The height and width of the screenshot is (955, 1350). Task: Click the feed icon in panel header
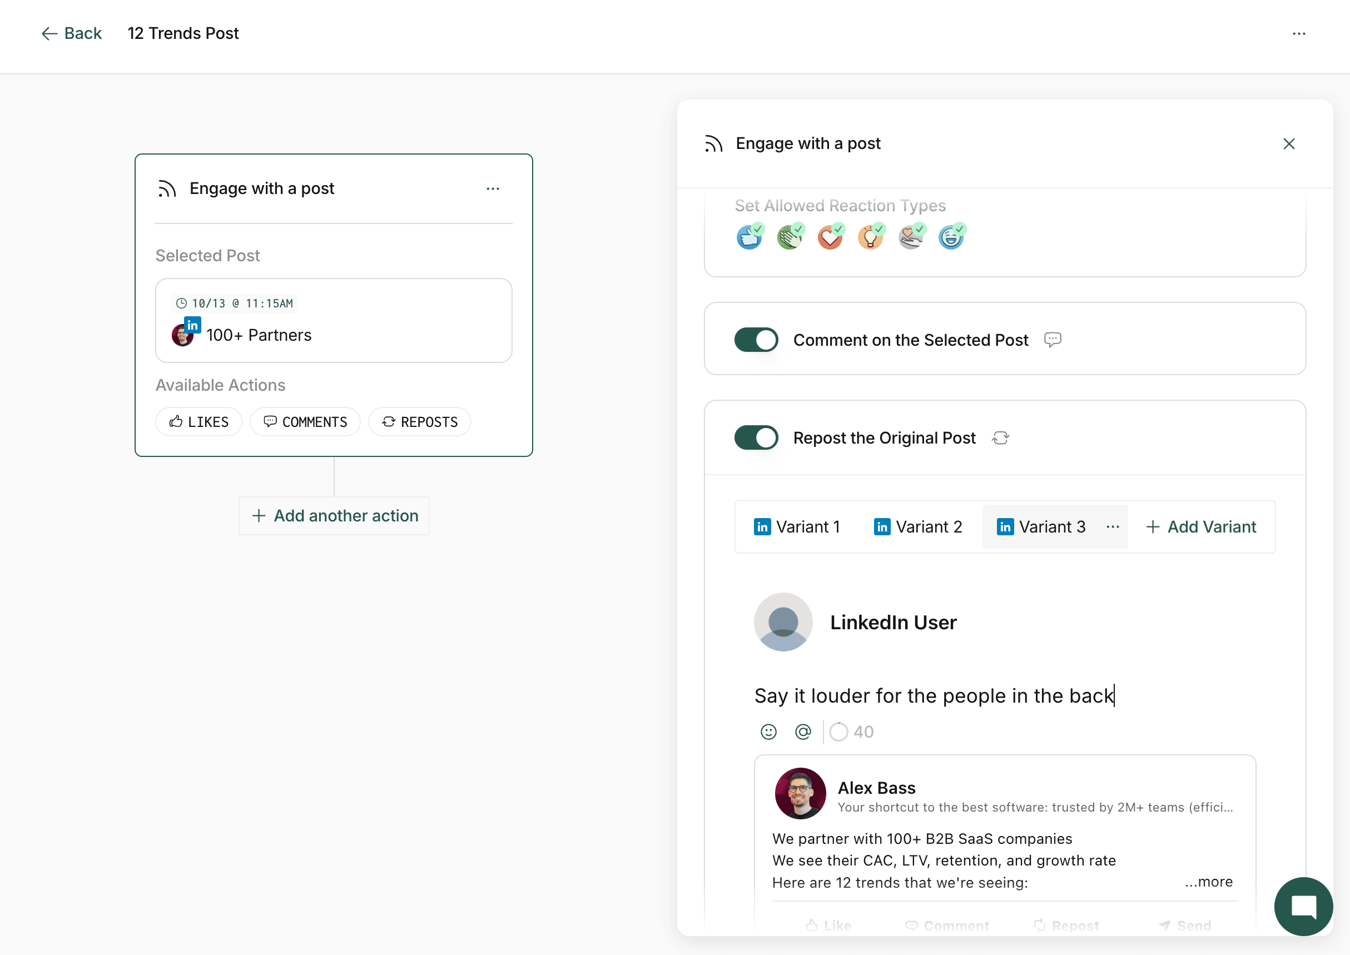pyautogui.click(x=713, y=144)
